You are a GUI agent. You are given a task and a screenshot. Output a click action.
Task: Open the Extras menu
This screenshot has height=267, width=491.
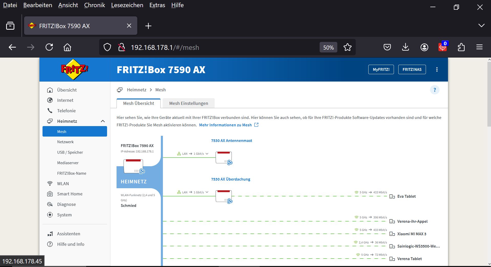click(x=157, y=5)
